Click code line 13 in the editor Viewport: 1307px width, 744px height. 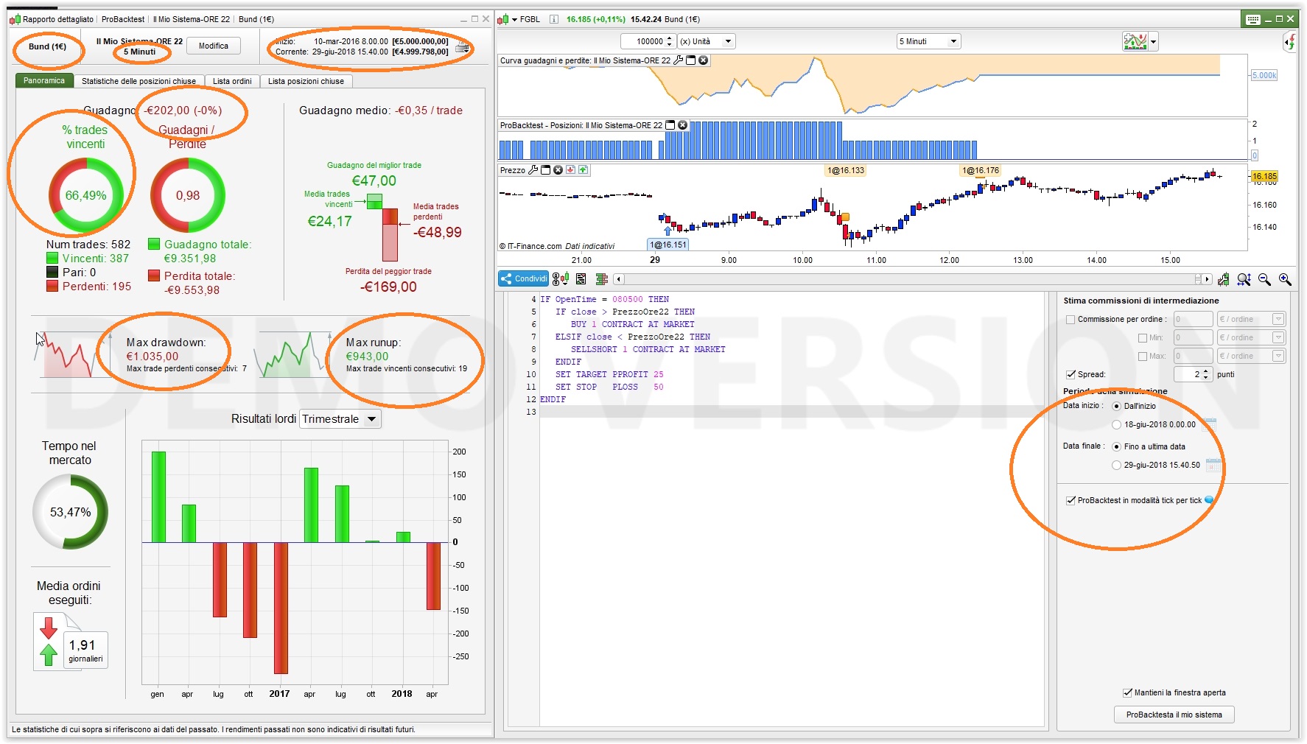click(792, 412)
